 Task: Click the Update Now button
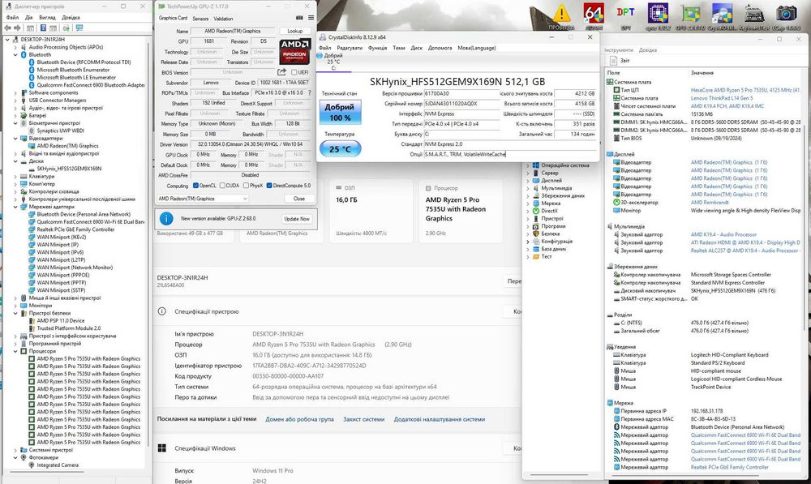click(297, 219)
